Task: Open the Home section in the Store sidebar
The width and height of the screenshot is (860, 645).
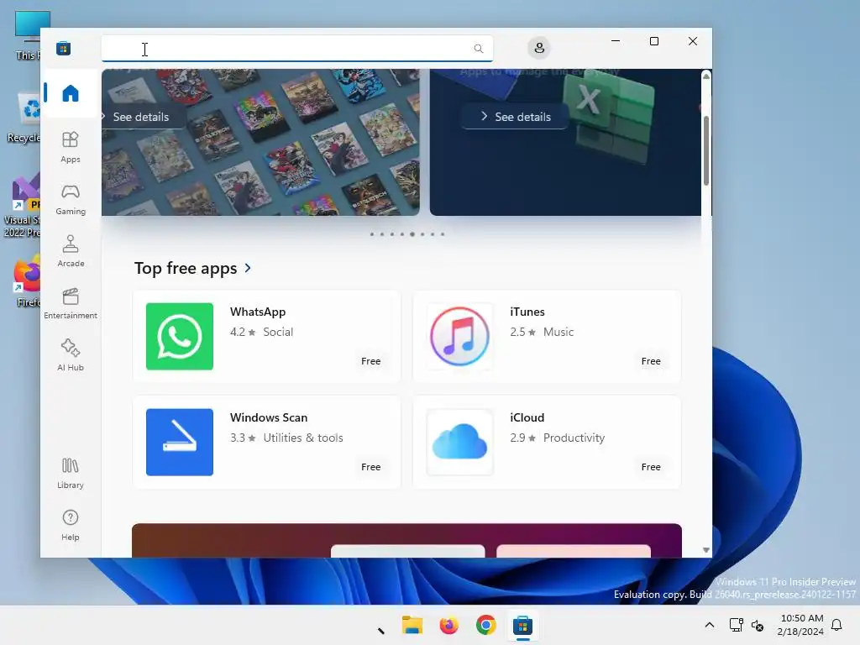Action: 71,93
